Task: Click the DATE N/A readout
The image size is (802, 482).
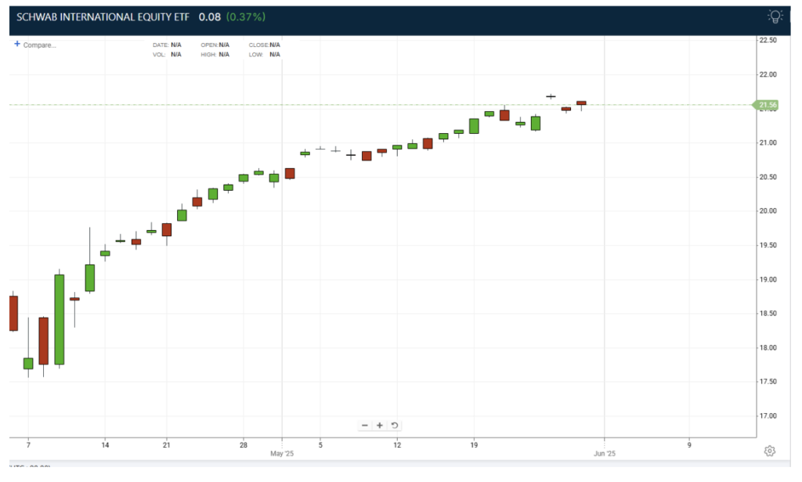Action: pos(167,45)
